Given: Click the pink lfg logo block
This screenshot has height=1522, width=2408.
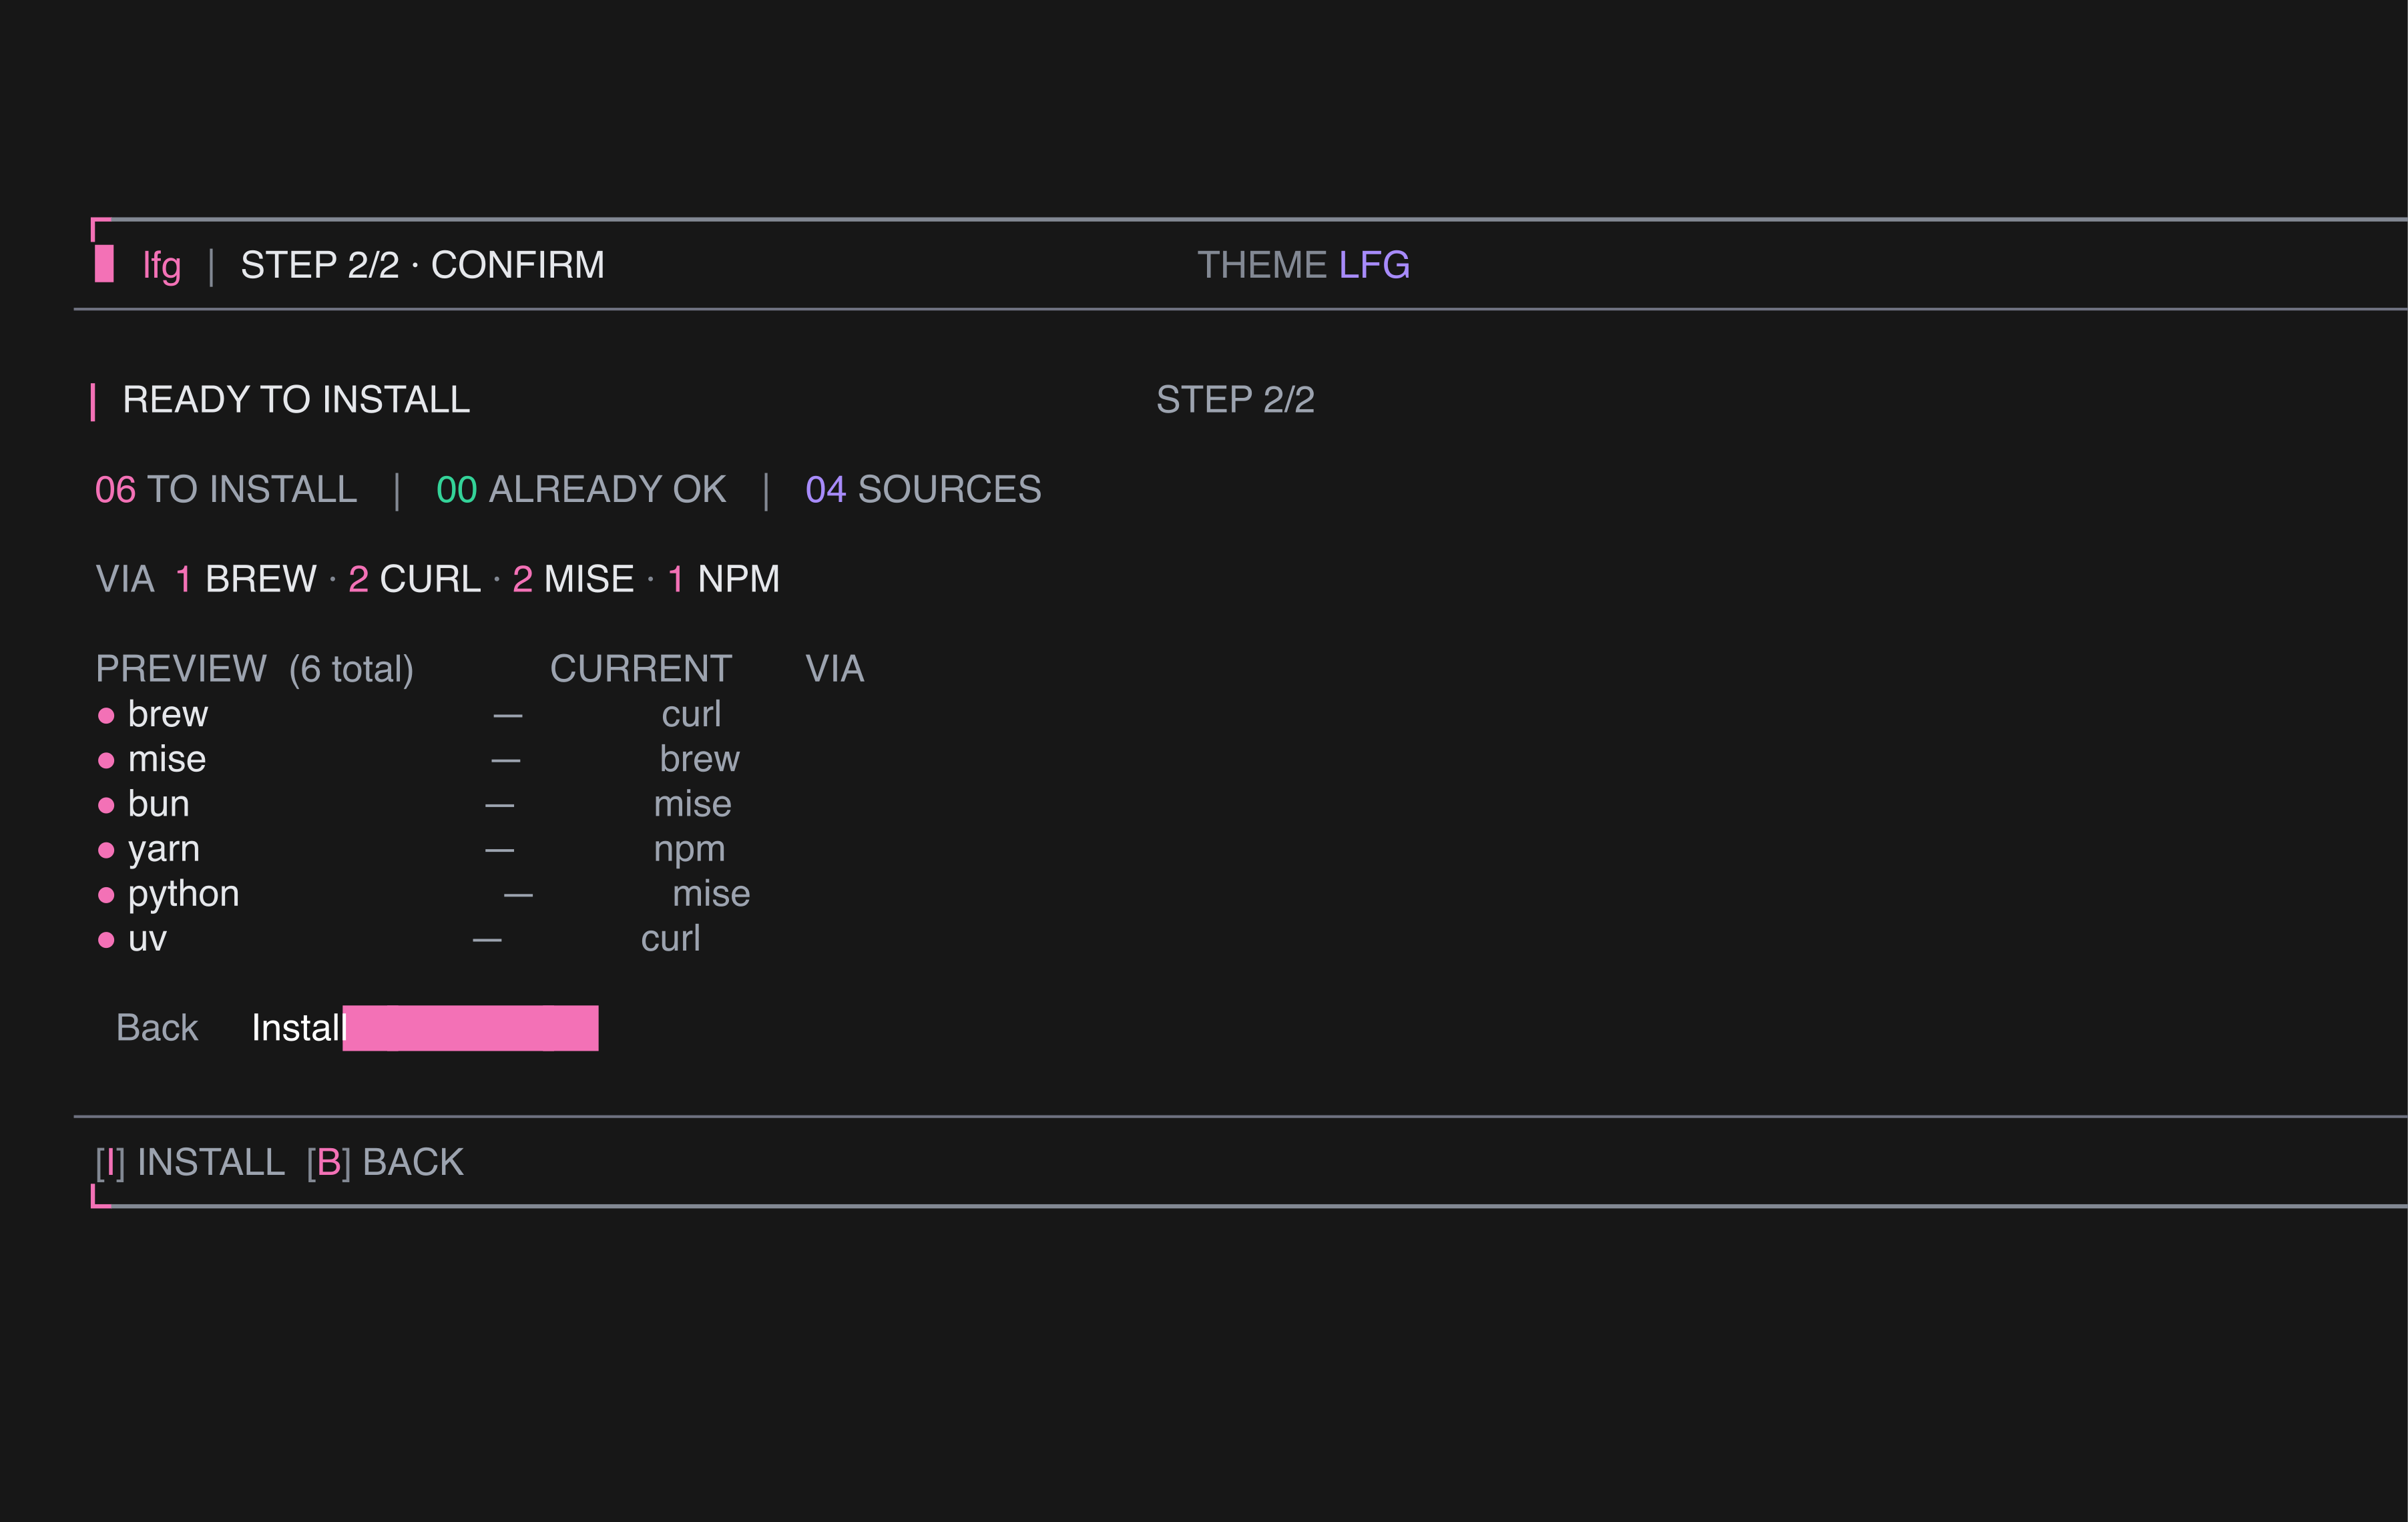Looking at the screenshot, I should pyautogui.click(x=104, y=264).
